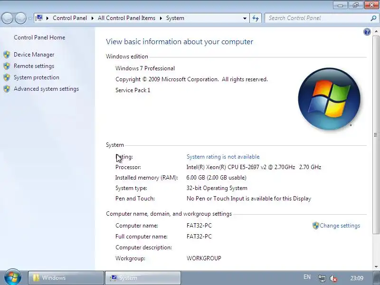Select the Windows 7 Professional text
Screen dimensions: 380x285
click(x=145, y=68)
